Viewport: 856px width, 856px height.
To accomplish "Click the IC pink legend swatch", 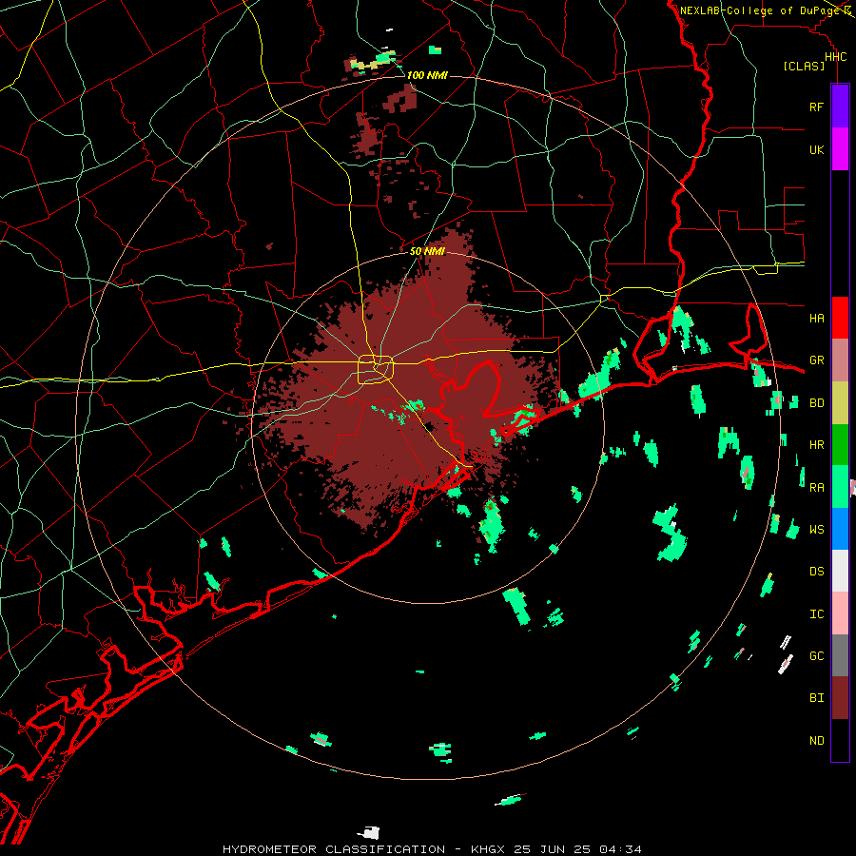I will point(840,613).
